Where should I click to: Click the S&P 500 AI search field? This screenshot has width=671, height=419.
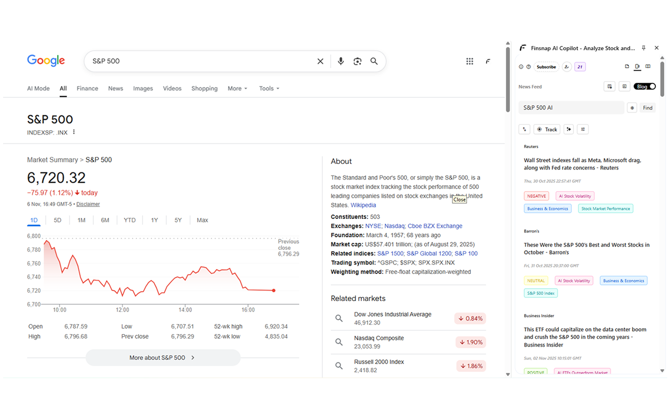[x=571, y=108]
